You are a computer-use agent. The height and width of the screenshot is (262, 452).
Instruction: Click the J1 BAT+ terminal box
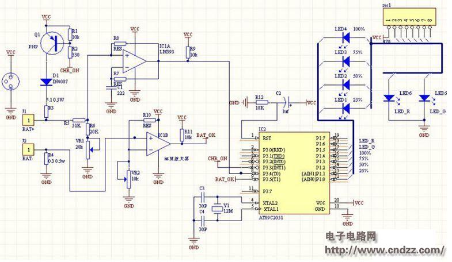(x=28, y=120)
